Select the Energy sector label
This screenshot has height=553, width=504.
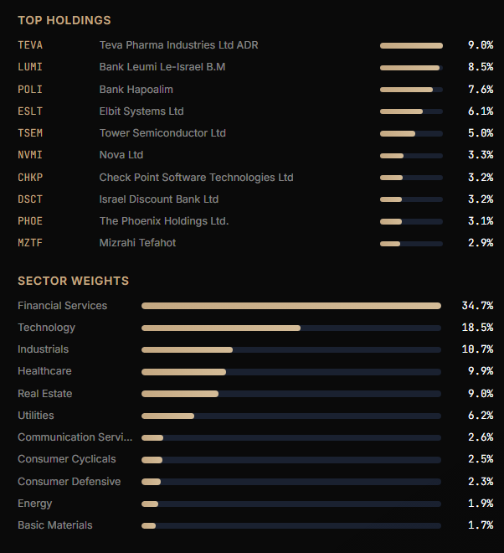(x=35, y=504)
